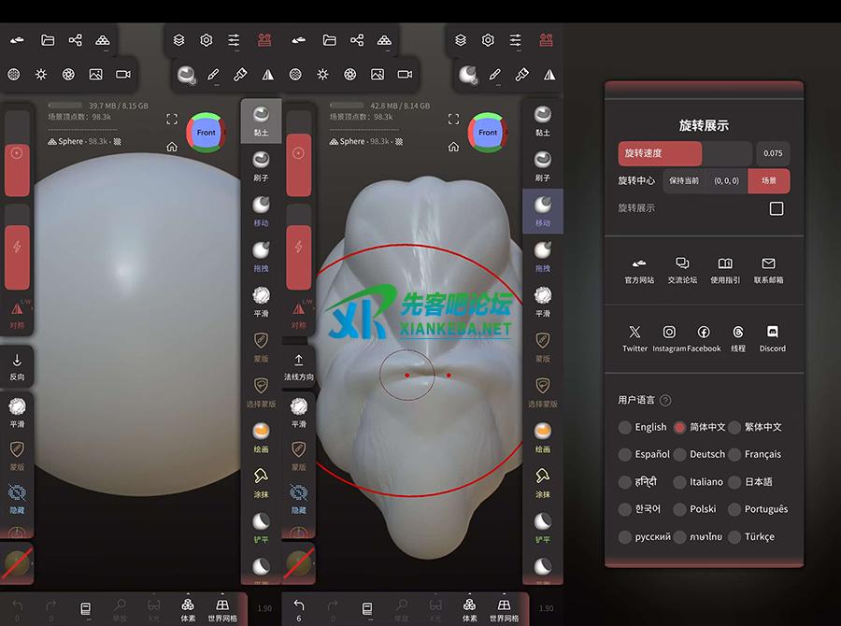This screenshot has height=626, width=841.
Task: Click the help icon beside 用户语言
Action: (x=665, y=401)
